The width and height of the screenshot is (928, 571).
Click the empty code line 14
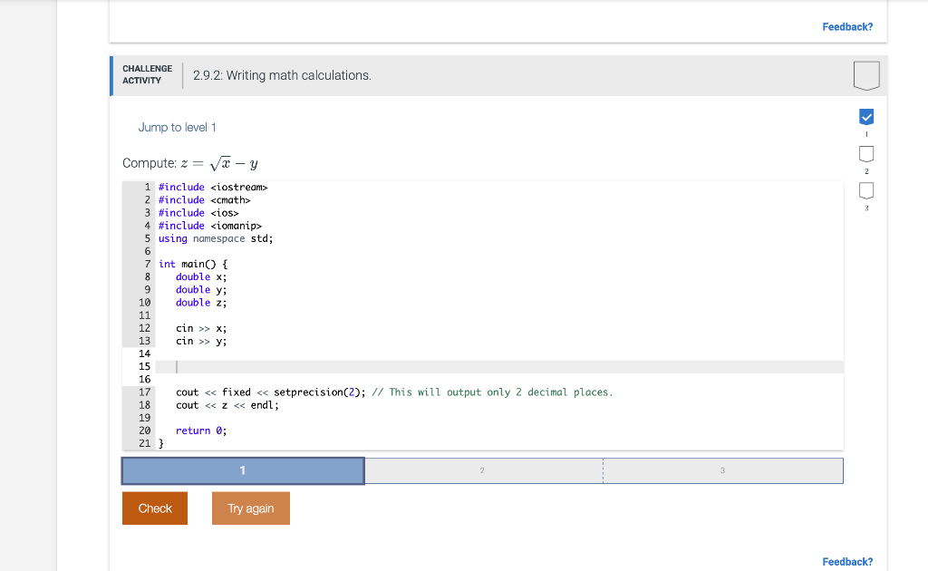[x=499, y=353]
